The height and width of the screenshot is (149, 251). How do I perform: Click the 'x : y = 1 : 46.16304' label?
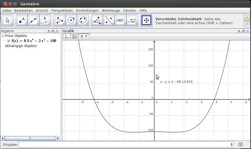click(176, 82)
